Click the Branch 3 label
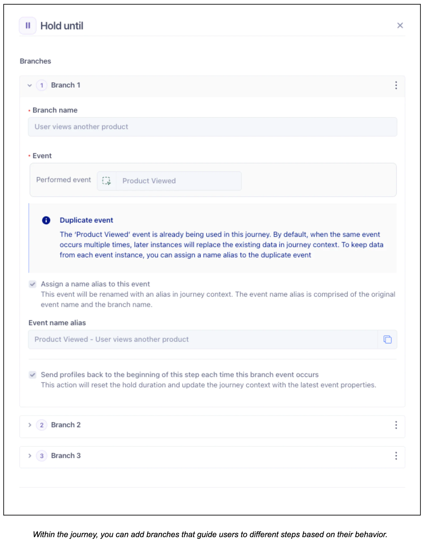This screenshot has width=425, height=543. (x=66, y=456)
